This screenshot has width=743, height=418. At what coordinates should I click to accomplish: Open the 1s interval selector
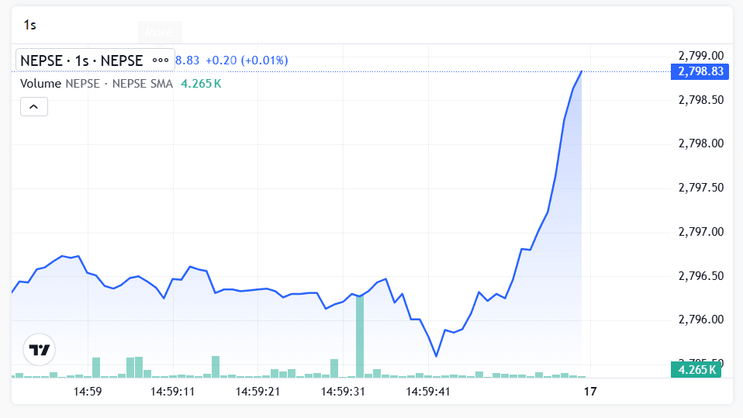[x=29, y=25]
